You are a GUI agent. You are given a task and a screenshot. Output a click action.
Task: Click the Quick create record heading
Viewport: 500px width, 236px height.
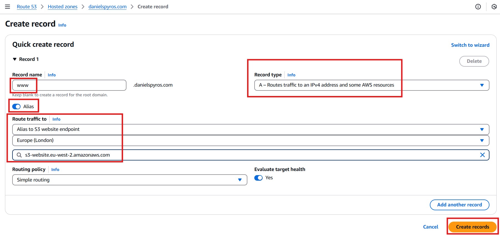coord(43,45)
